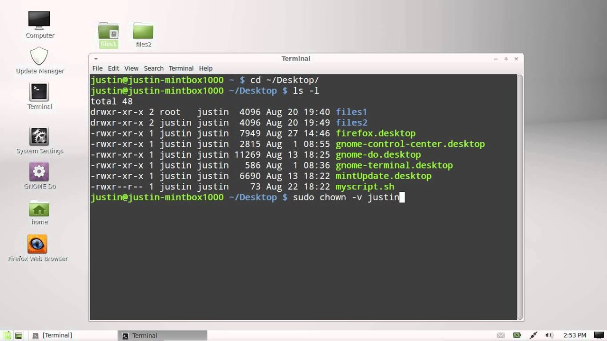
Task: Click myscript.sh in the listing
Action: pos(365,187)
